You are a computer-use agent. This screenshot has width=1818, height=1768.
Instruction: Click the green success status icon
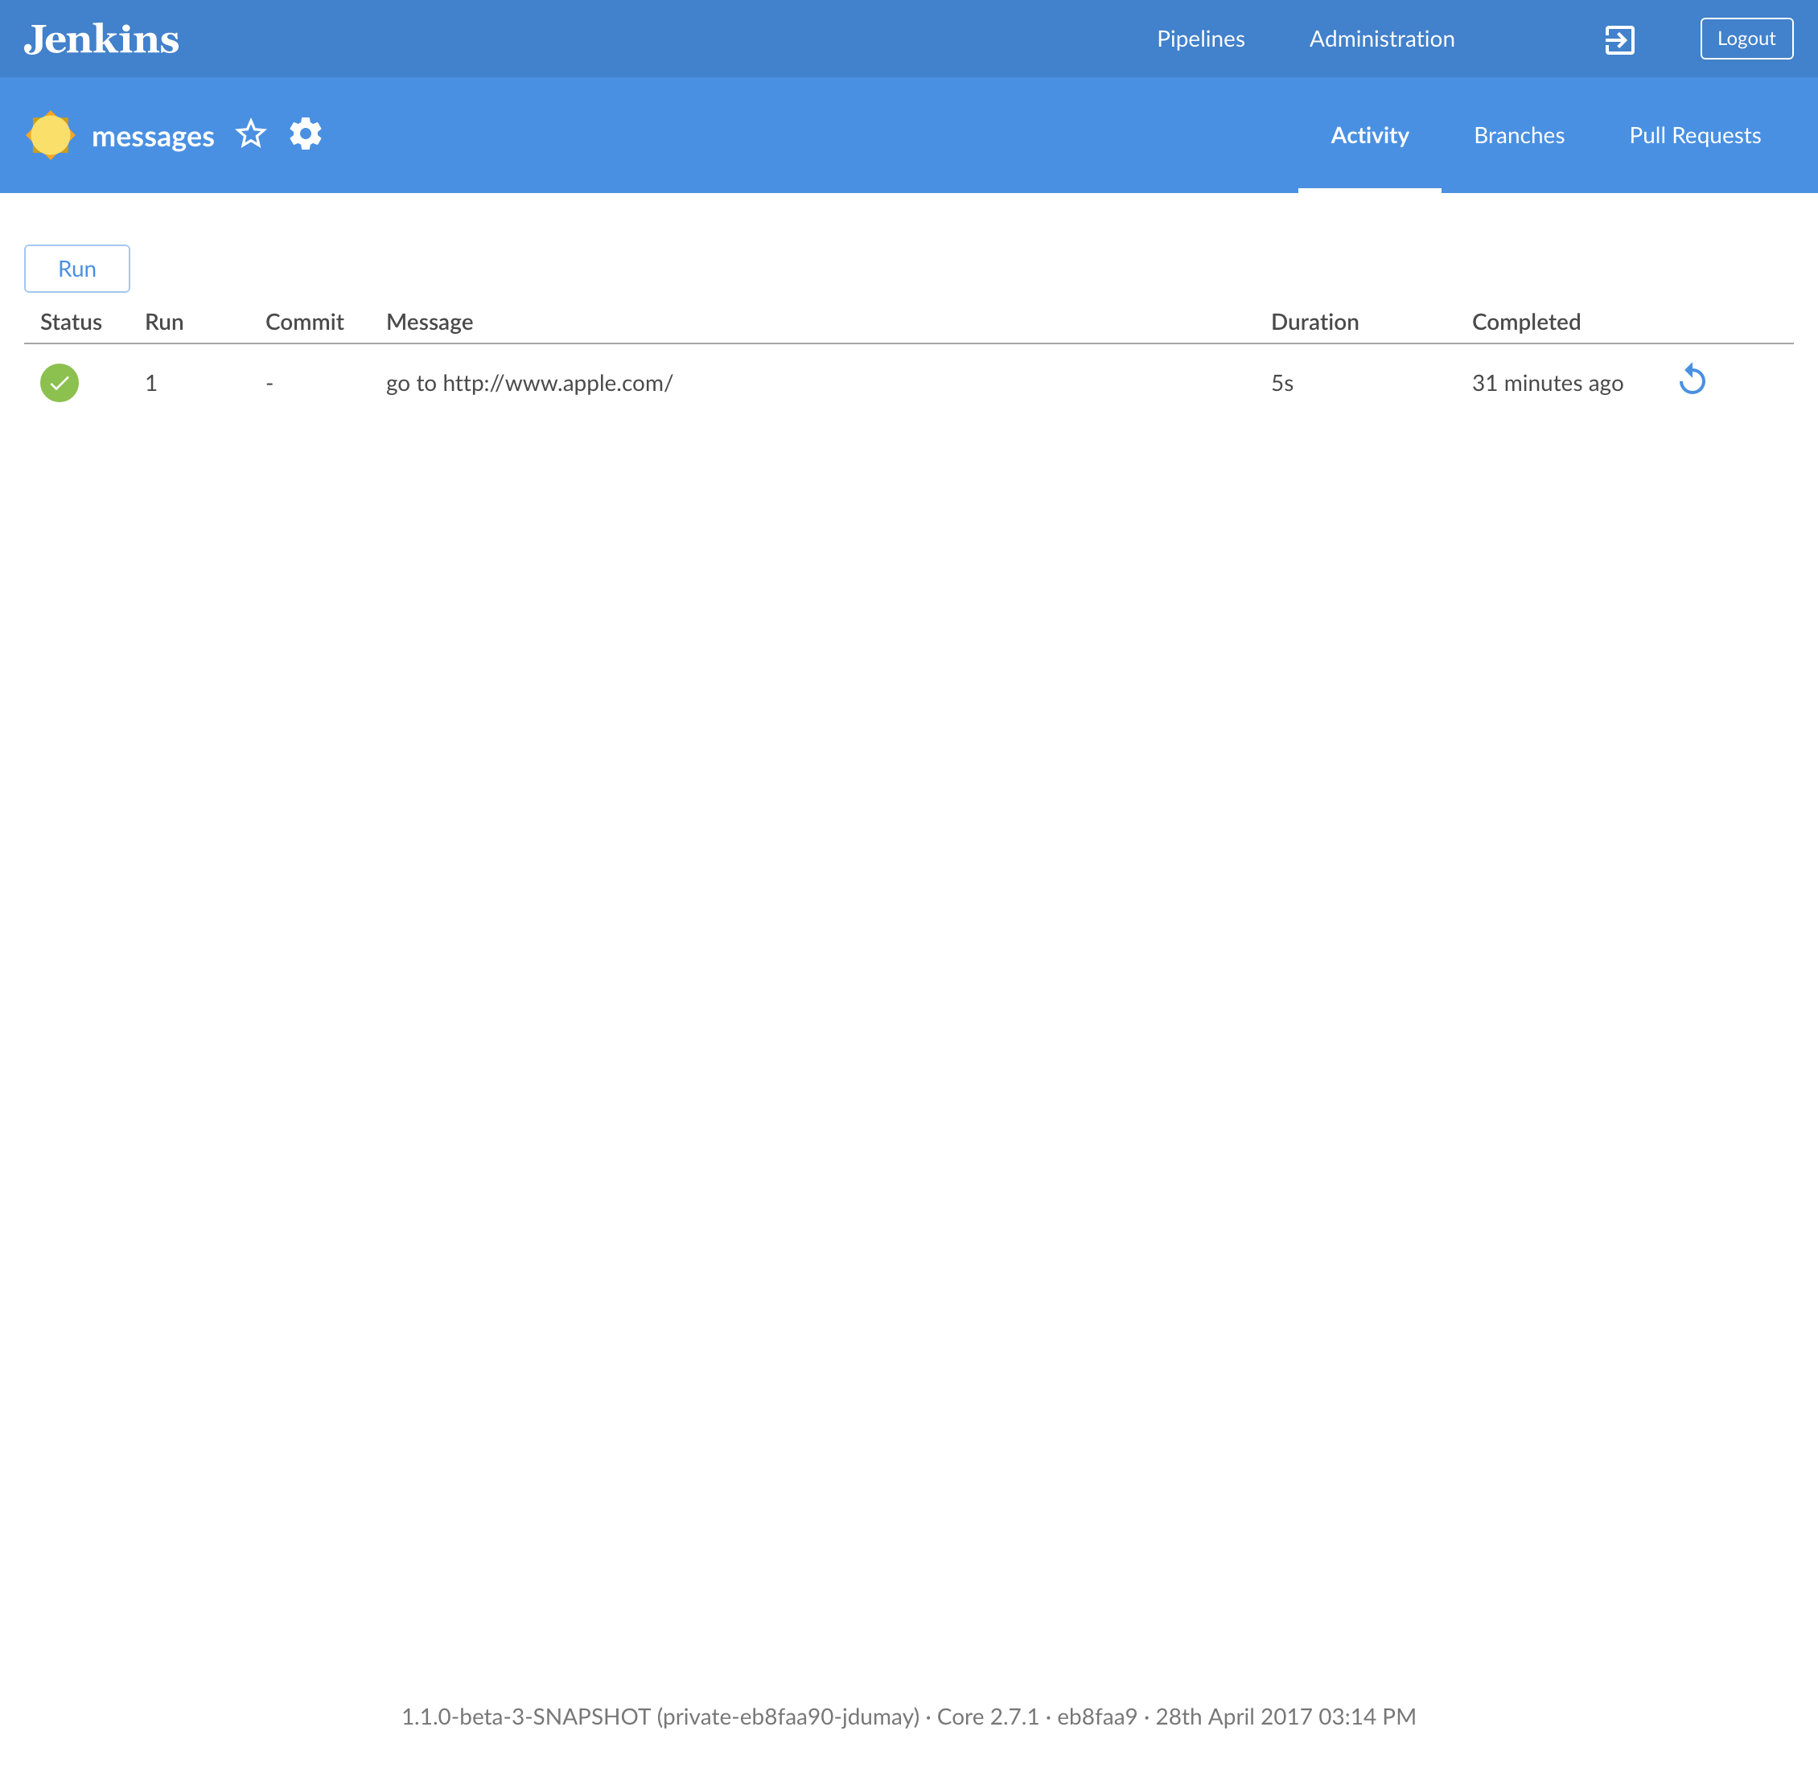coord(60,383)
